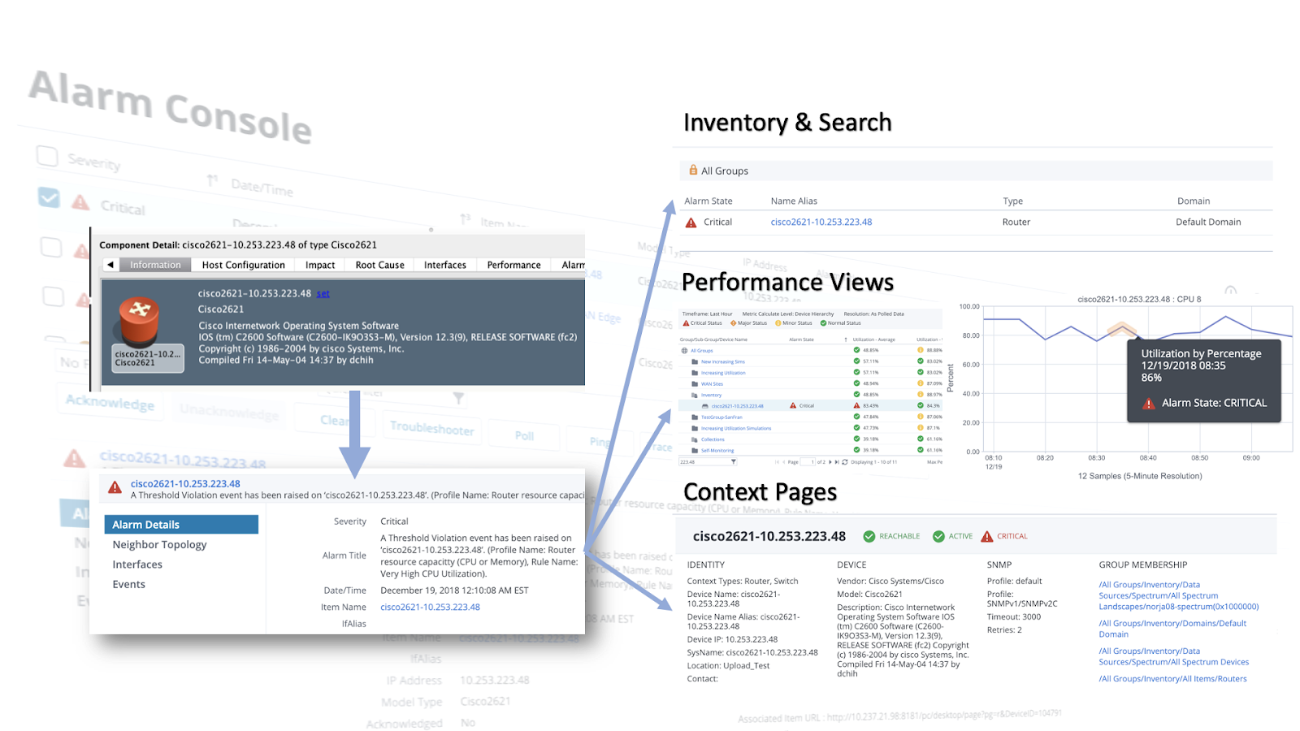
Task: Open the cisco2621 link in alarm details header
Action: (x=185, y=484)
